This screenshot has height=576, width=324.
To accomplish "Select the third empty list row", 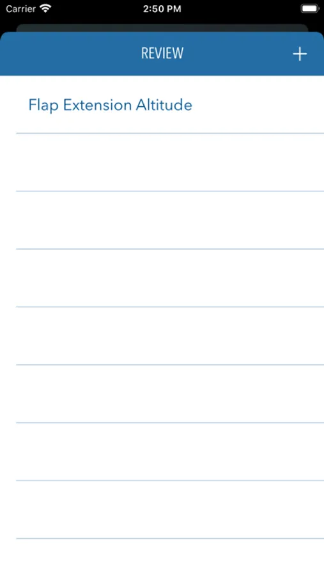I will coord(162,278).
